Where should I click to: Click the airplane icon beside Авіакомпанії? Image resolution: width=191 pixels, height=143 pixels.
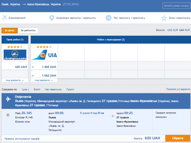point(4,18)
